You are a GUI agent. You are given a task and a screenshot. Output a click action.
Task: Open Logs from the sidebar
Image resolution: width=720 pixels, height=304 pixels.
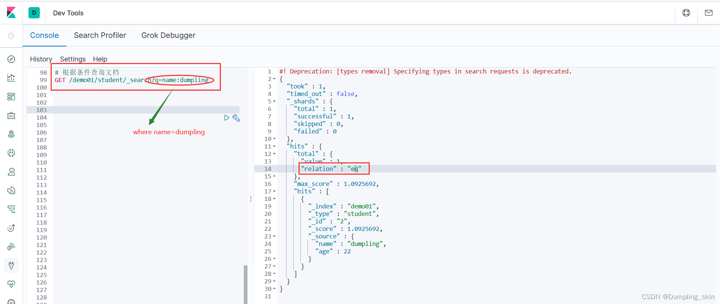click(x=11, y=190)
